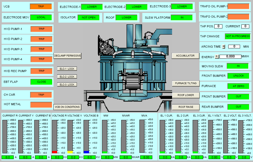The image size is (253, 162).
Task: Click the VCB TRIP status indicator
Action: [x=41, y=7]
